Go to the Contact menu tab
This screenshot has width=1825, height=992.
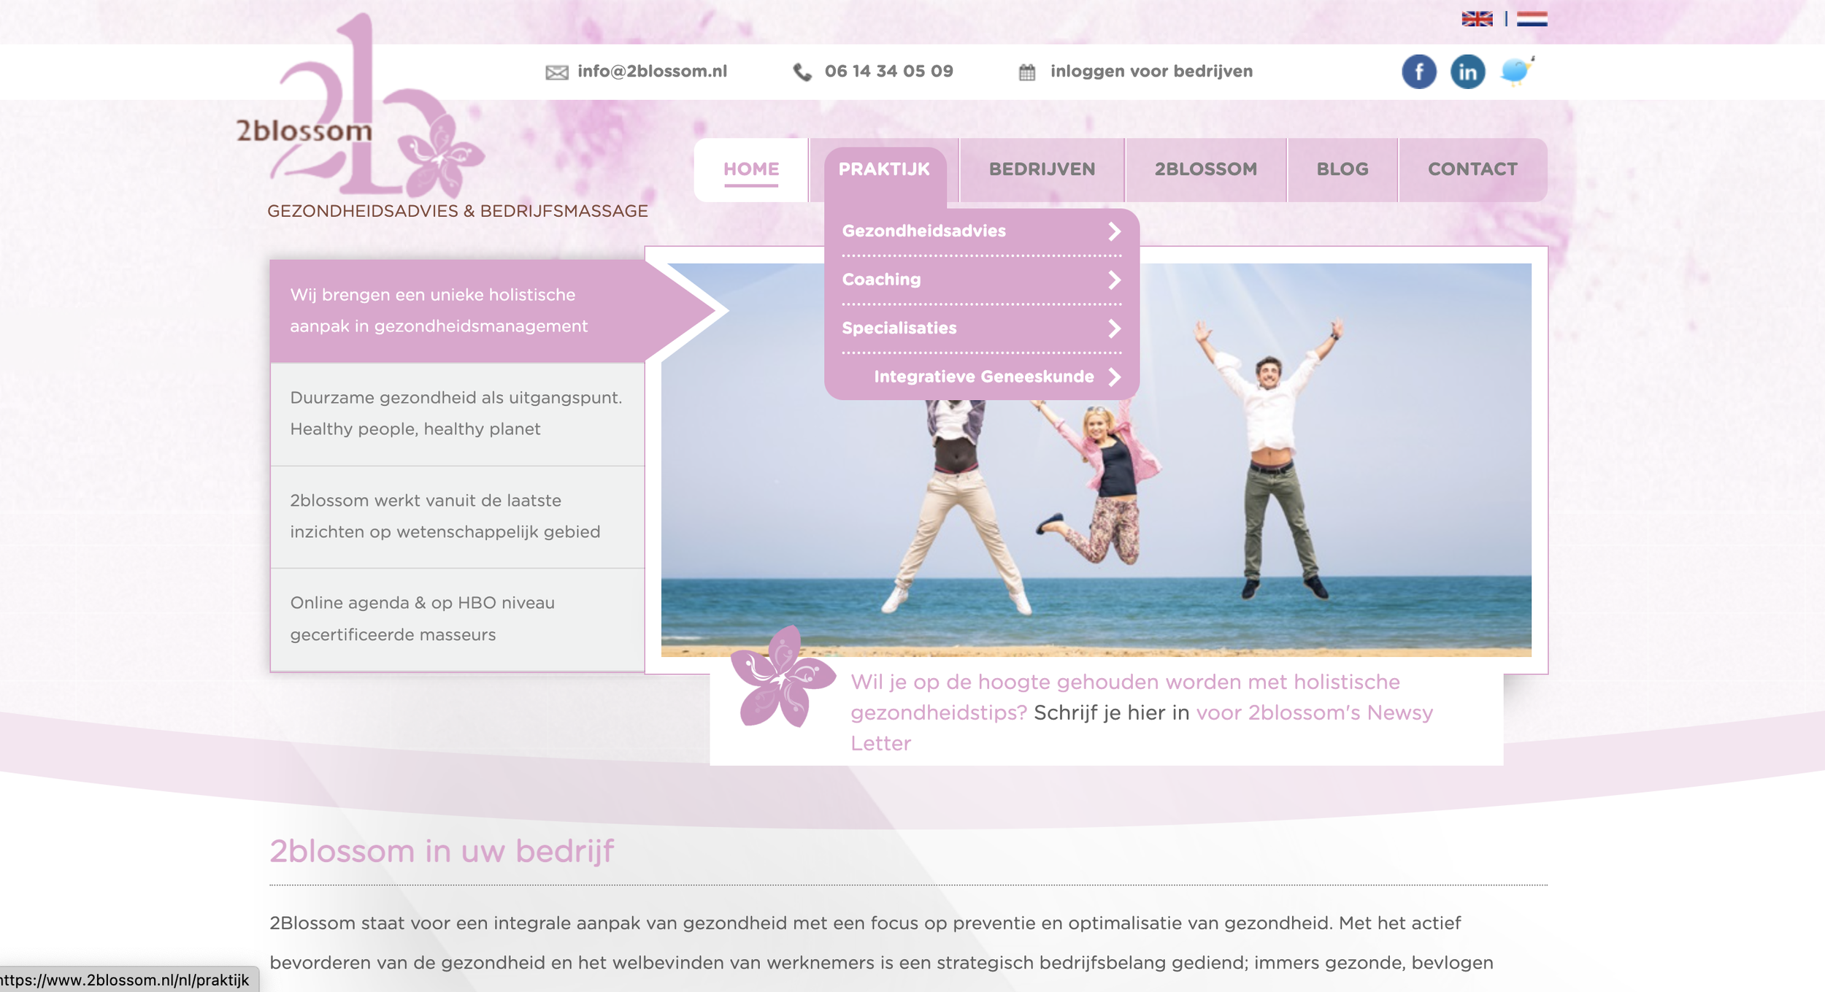pos(1472,169)
